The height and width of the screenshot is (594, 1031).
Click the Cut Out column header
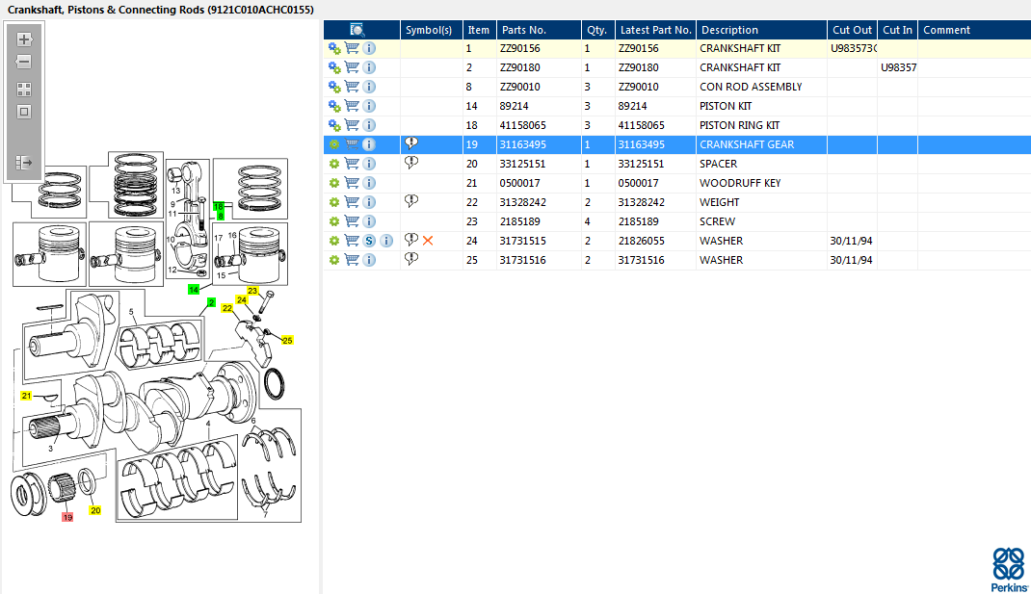pyautogui.click(x=852, y=30)
